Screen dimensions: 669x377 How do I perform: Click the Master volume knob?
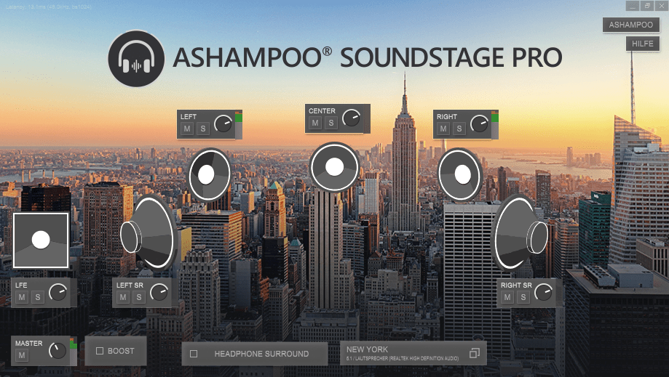(58, 350)
